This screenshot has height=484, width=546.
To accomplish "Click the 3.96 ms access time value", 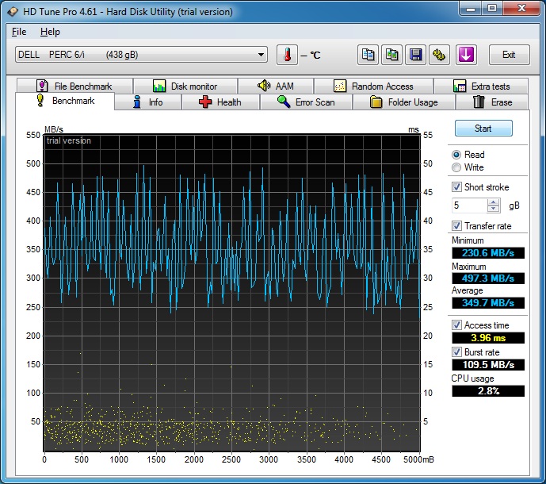I will point(488,337).
